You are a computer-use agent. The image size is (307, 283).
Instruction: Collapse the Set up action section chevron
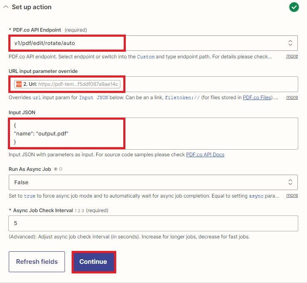pyautogui.click(x=5, y=7)
